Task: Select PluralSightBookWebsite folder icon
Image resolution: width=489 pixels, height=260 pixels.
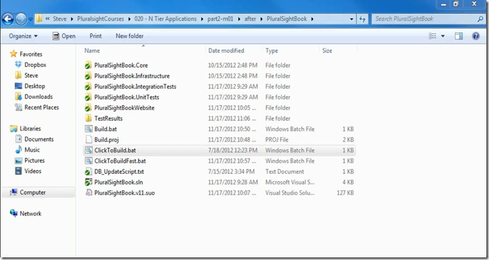Action: coord(88,107)
